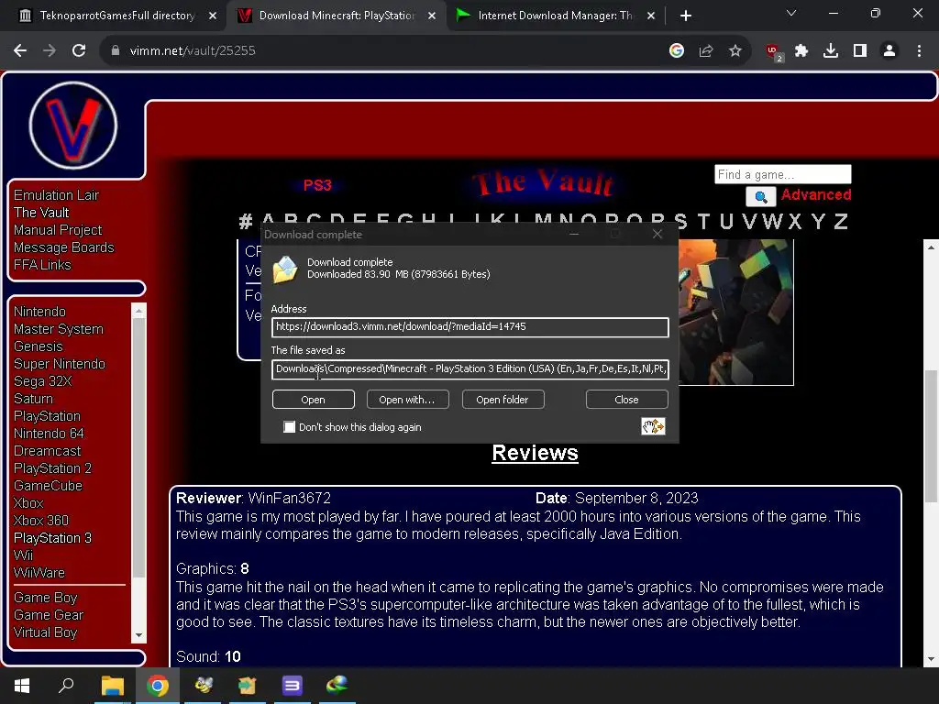Browse Vault games starting with Z

pos(841,221)
